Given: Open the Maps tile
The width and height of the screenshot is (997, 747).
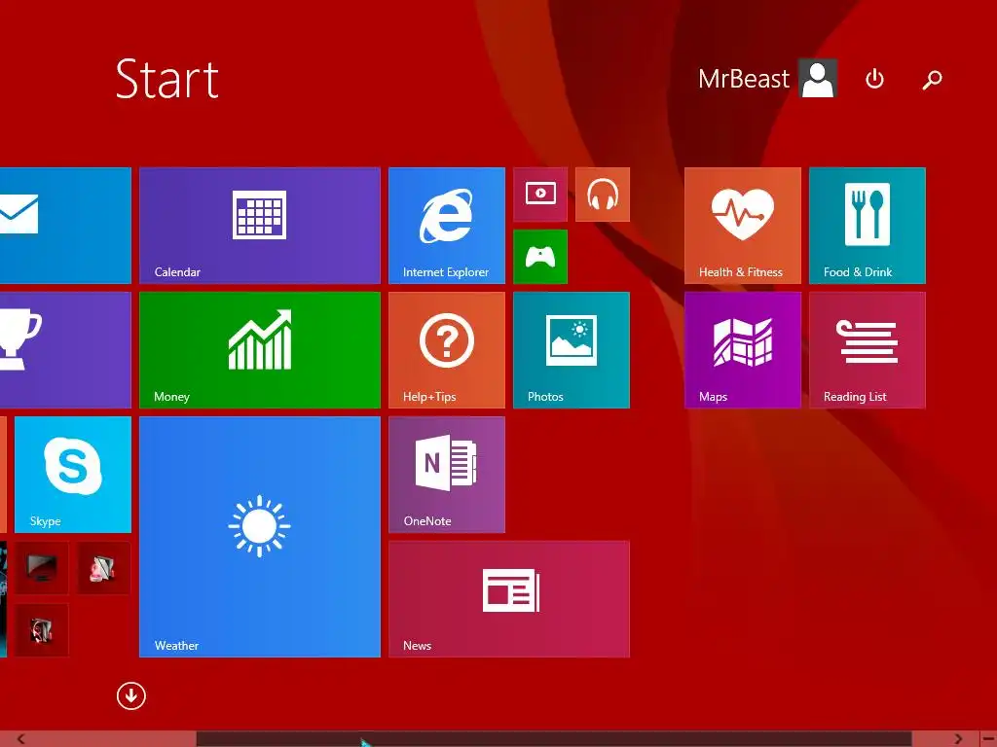Looking at the screenshot, I should (742, 350).
